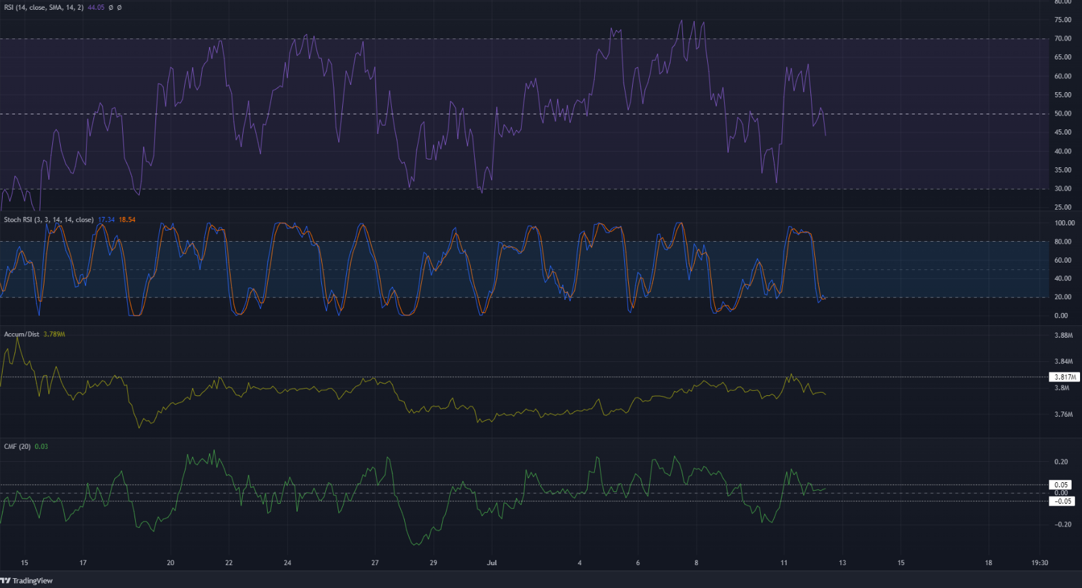This screenshot has height=588, width=1082.
Task: Click the RSI indicator title
Action: 43,8
